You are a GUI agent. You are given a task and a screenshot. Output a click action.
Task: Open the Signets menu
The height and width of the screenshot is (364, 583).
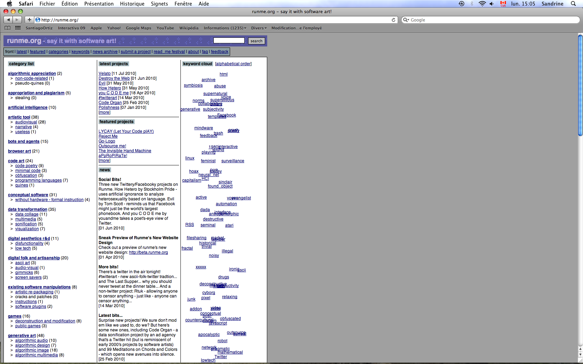tap(159, 3)
